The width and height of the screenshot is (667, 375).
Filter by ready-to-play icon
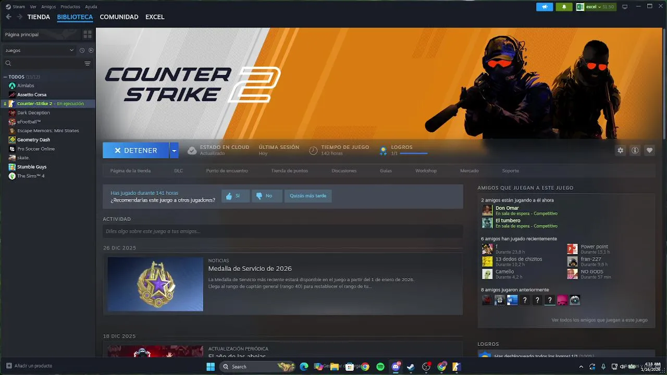pyautogui.click(x=91, y=51)
